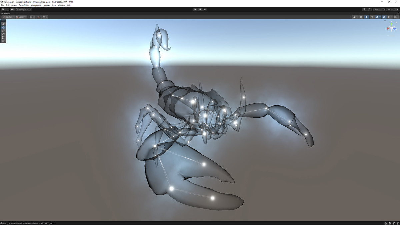
Task: Click the cache server status icon
Action: (390, 223)
